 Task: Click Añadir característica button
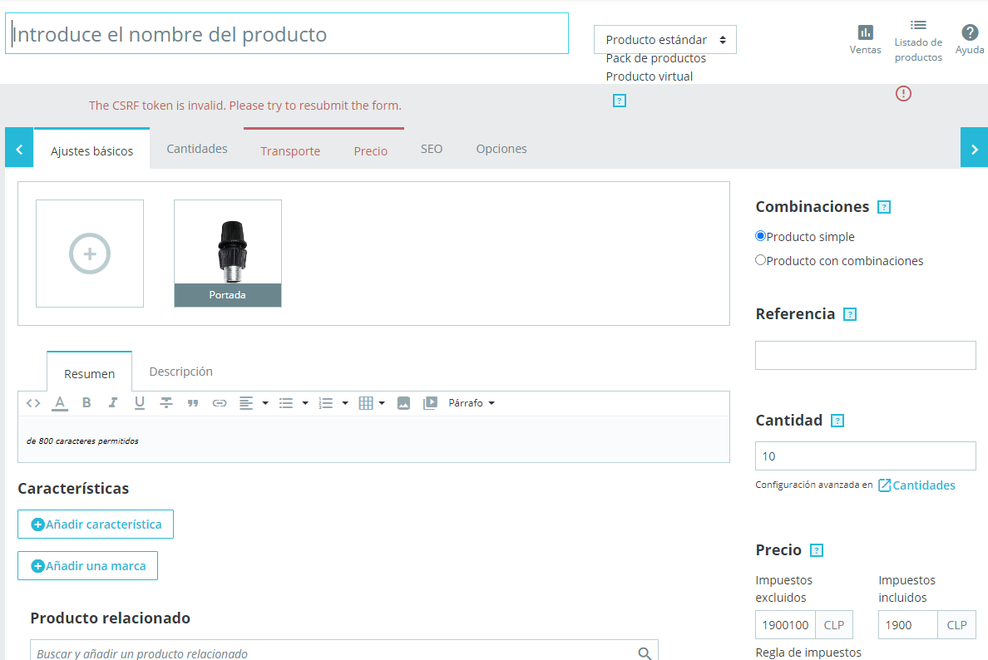[96, 524]
